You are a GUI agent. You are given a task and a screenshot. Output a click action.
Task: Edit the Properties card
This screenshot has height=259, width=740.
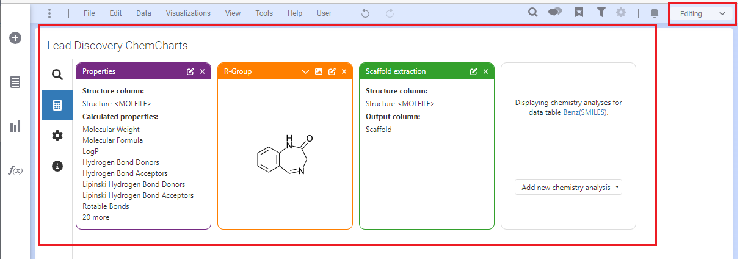pos(190,71)
